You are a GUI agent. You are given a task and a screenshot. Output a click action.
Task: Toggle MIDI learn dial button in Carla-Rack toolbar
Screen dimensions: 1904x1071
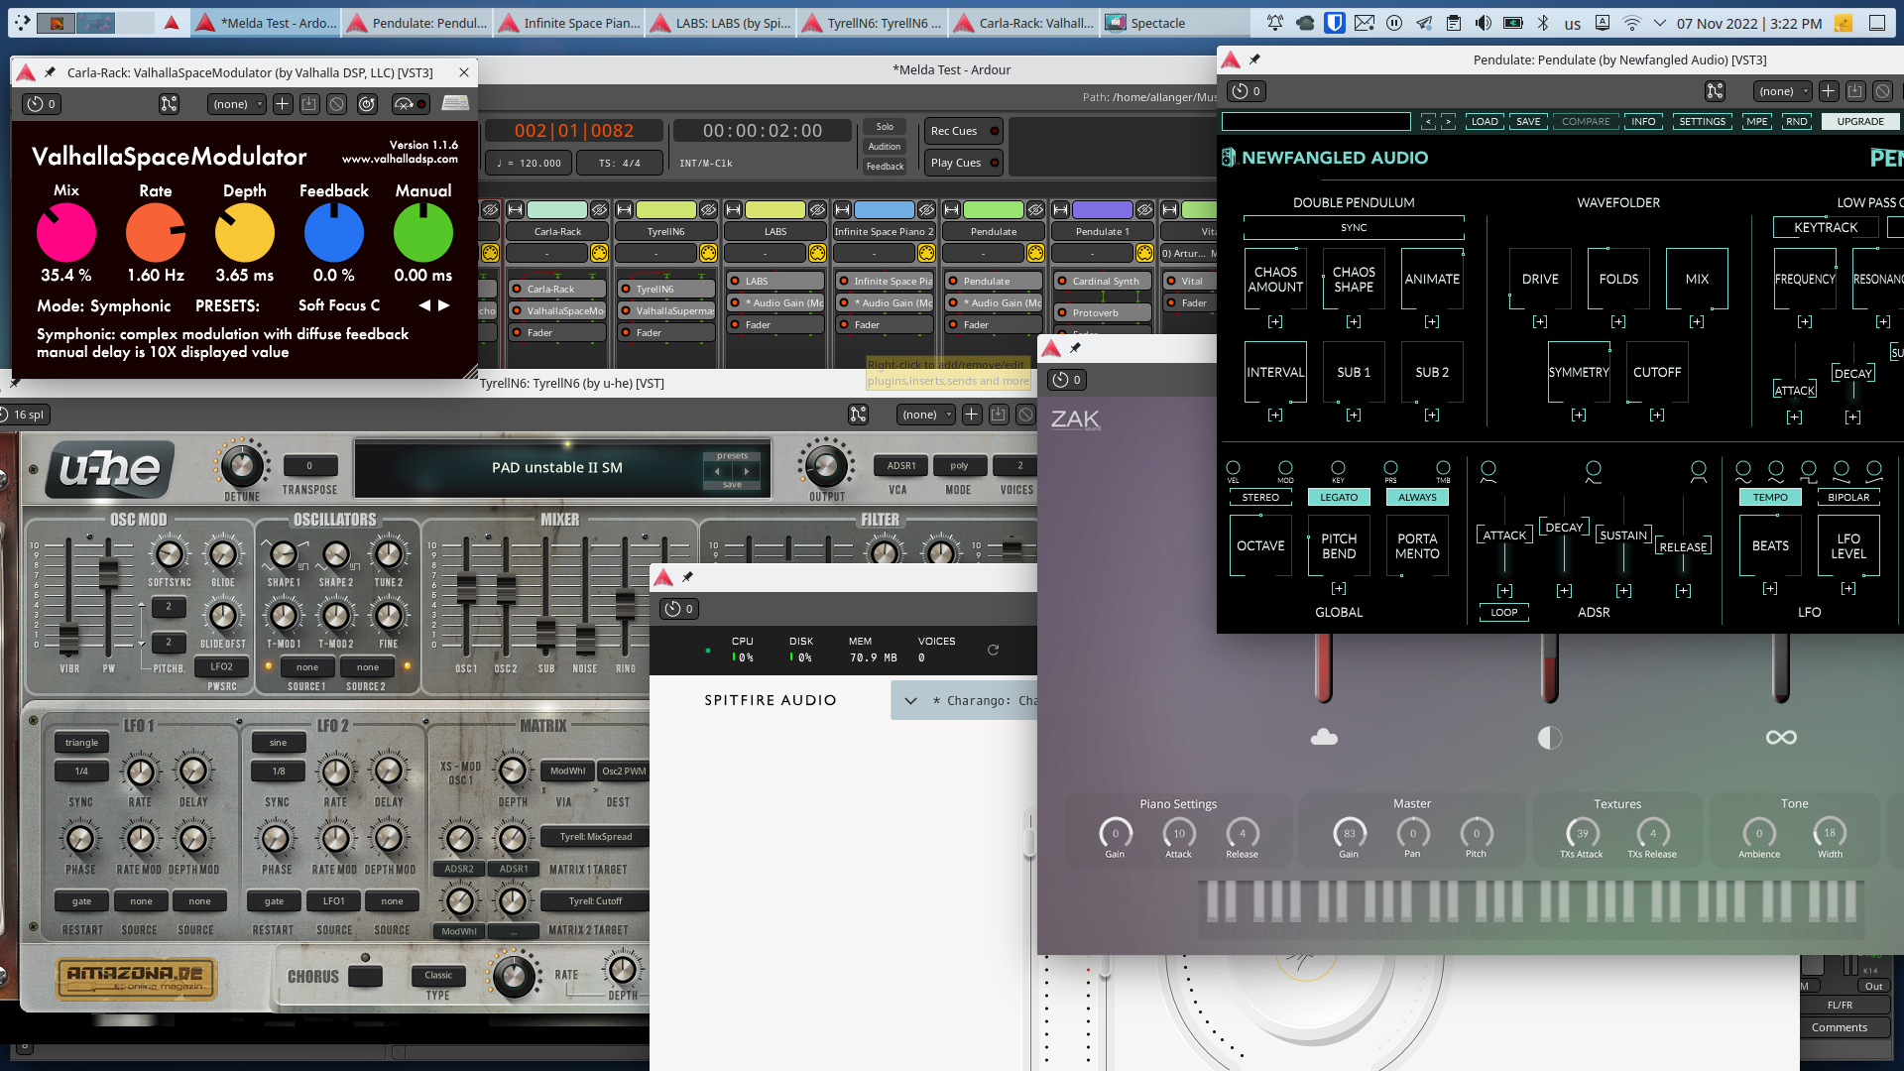click(409, 104)
